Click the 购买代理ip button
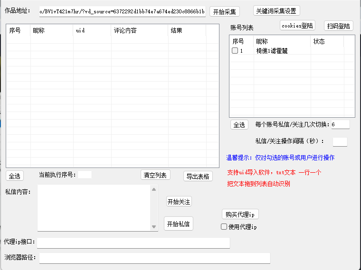The height and width of the screenshot is (270, 361). tap(240, 214)
